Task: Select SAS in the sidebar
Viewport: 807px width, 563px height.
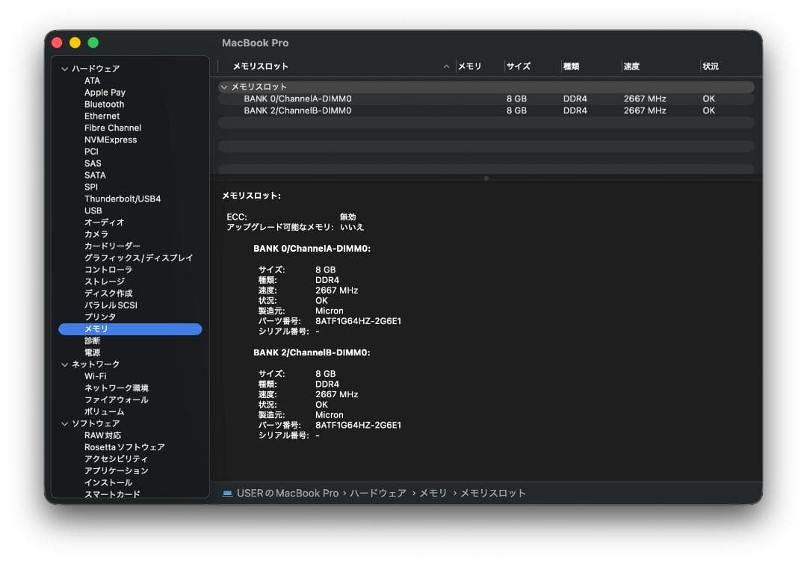Action: pyautogui.click(x=93, y=164)
